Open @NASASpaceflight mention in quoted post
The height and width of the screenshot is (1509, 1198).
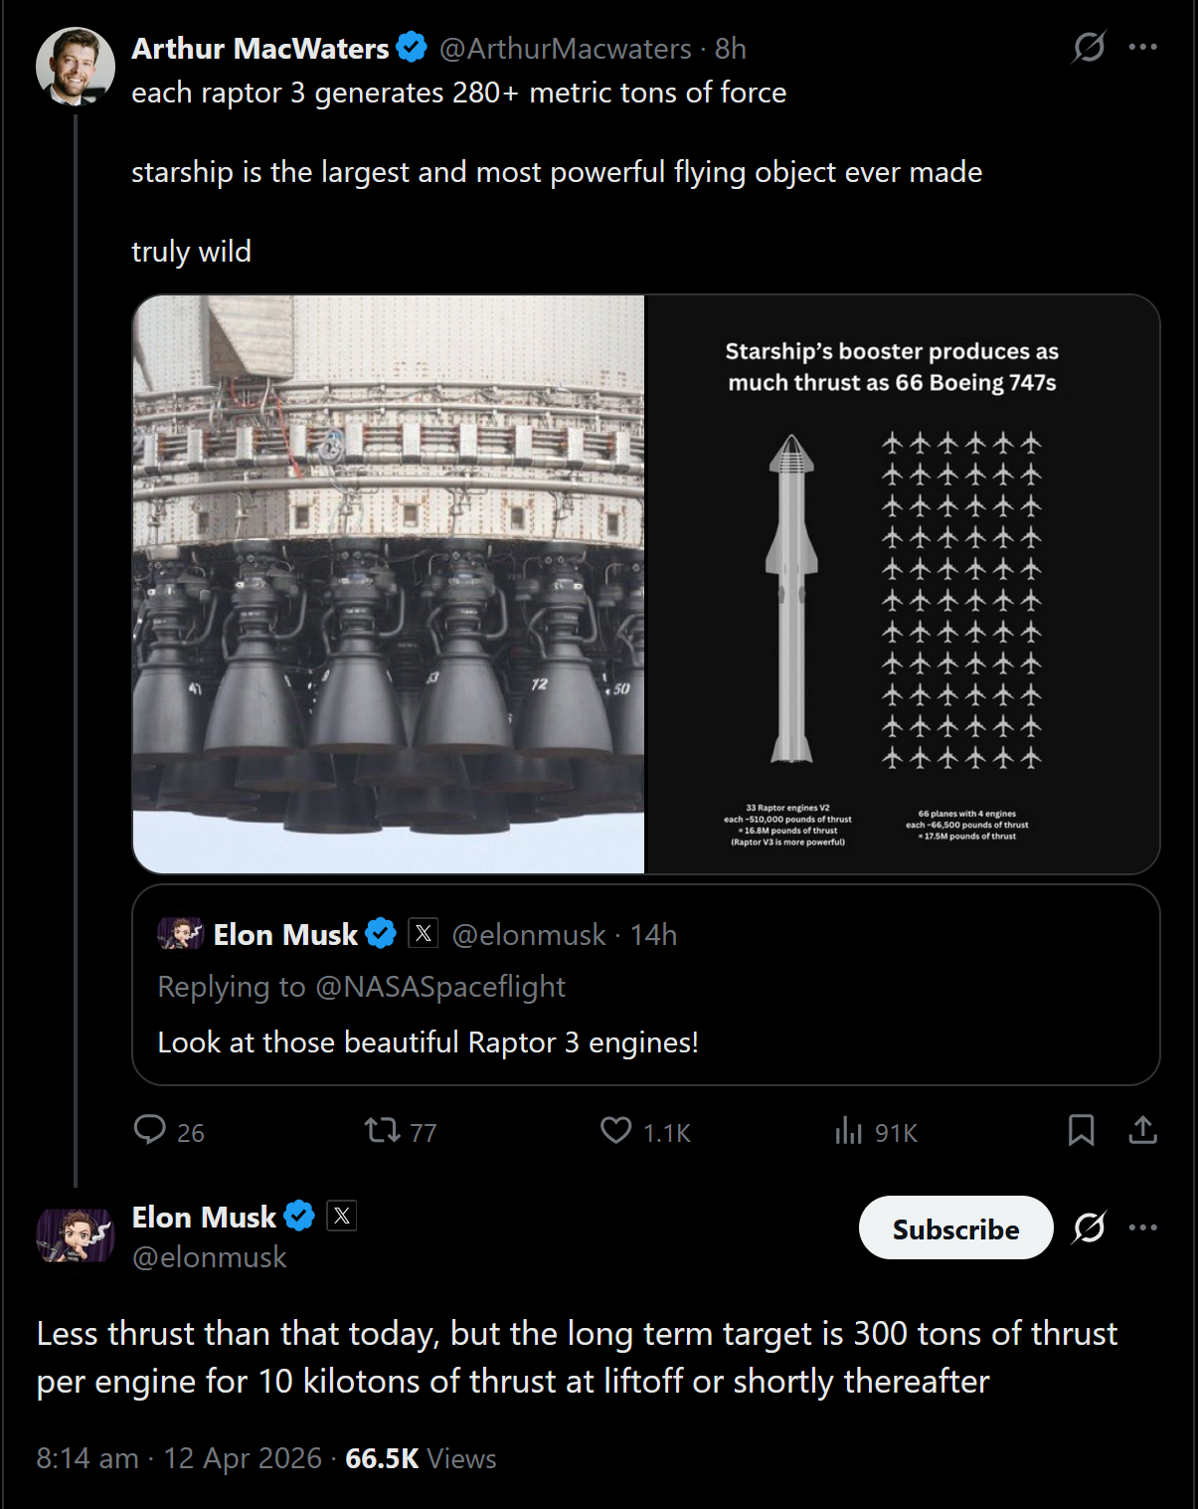tap(439, 987)
